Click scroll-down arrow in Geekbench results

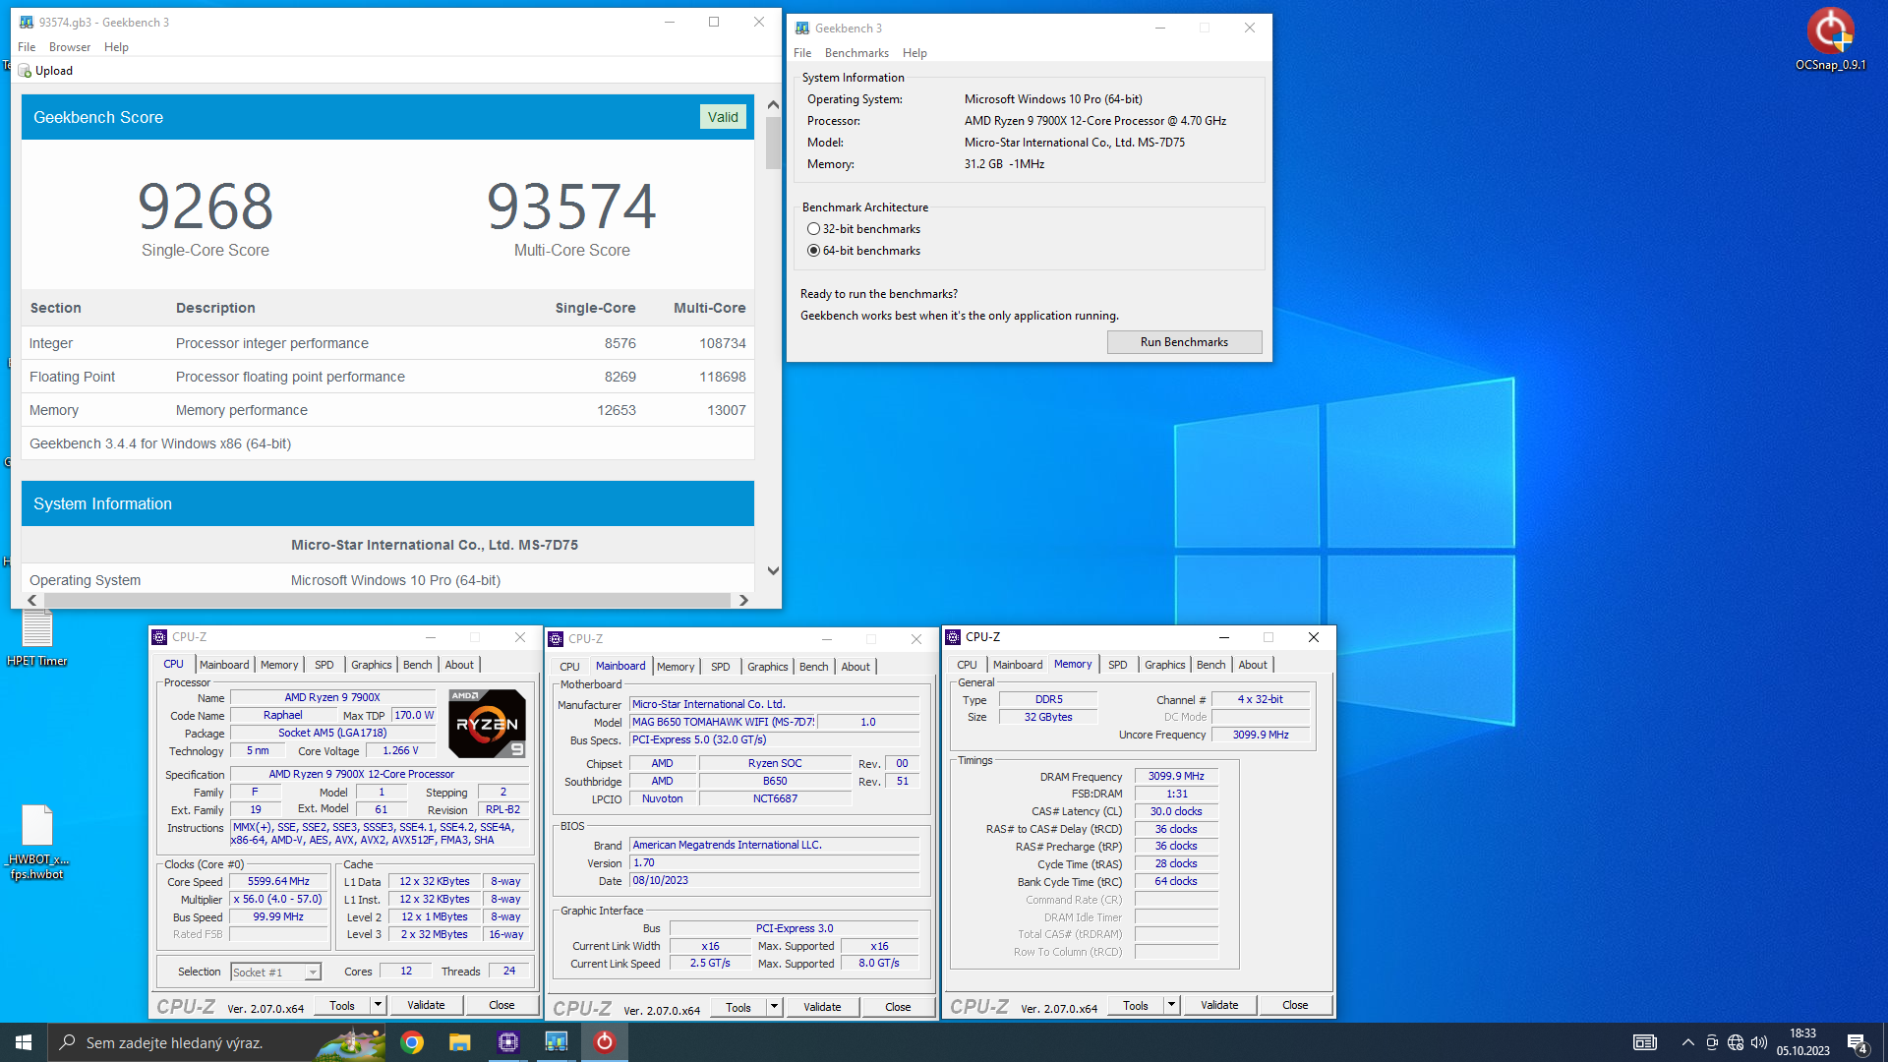coord(773,571)
